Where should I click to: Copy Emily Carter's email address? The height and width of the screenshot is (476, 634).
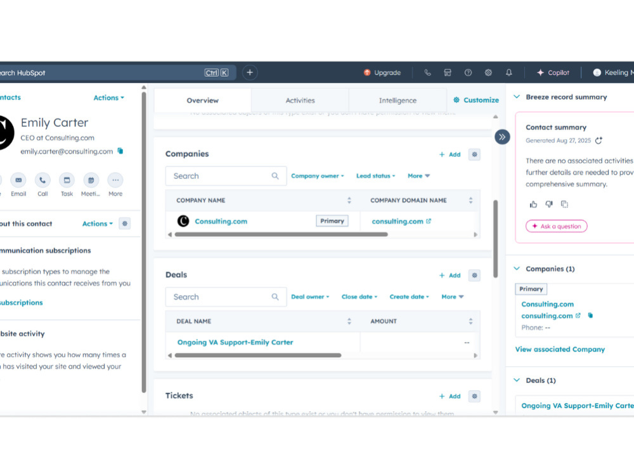coord(120,151)
